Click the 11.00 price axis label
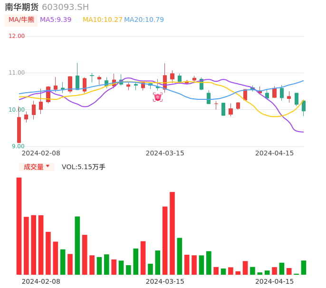Screen dimensions: 326x288 17,73
